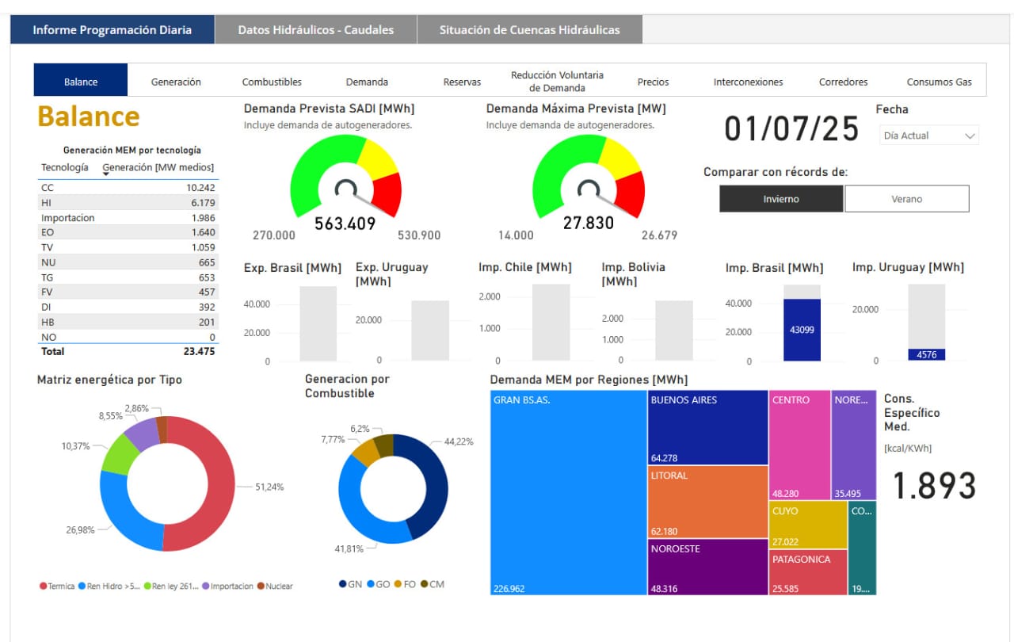The image size is (1014, 642).
Task: Click the Imp. Brasil 43099 bar
Action: pos(802,330)
